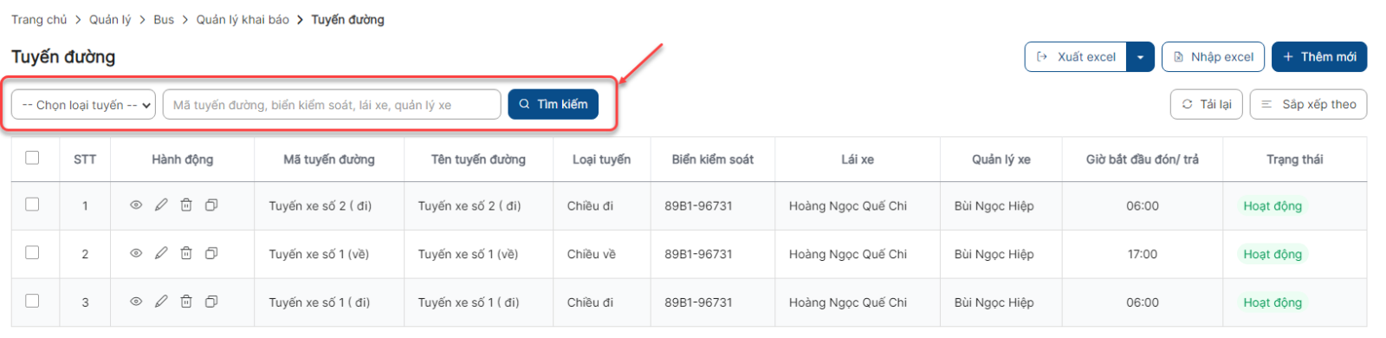1386x338 pixels.
Task: Go to Quản lý khai báo breadcrumb
Action: (x=243, y=19)
